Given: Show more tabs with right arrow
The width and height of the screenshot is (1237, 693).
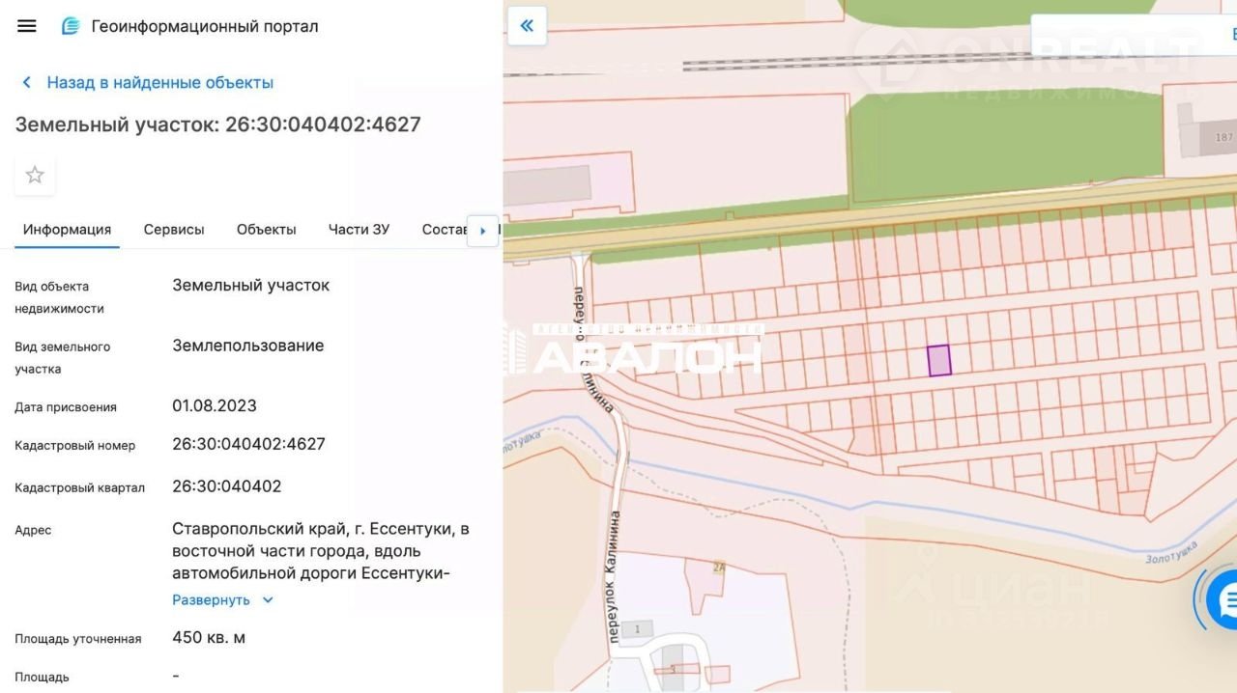Looking at the screenshot, I should [483, 231].
